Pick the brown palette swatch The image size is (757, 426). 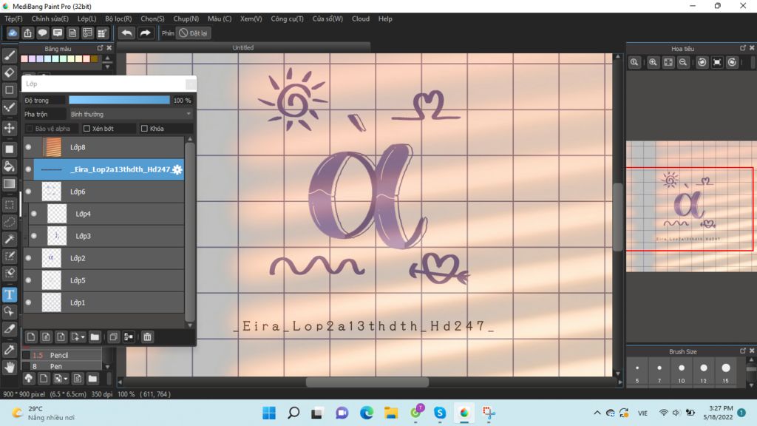click(94, 59)
